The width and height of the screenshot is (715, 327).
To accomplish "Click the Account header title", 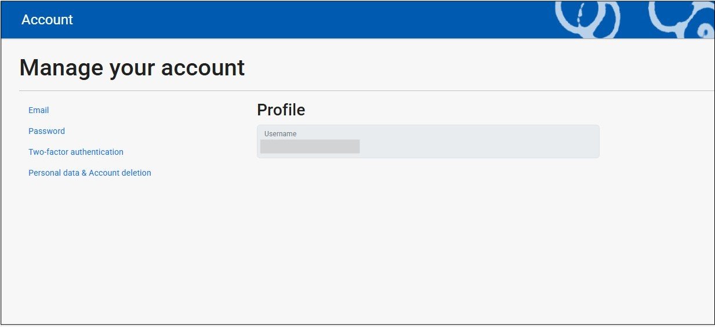I will pos(47,20).
